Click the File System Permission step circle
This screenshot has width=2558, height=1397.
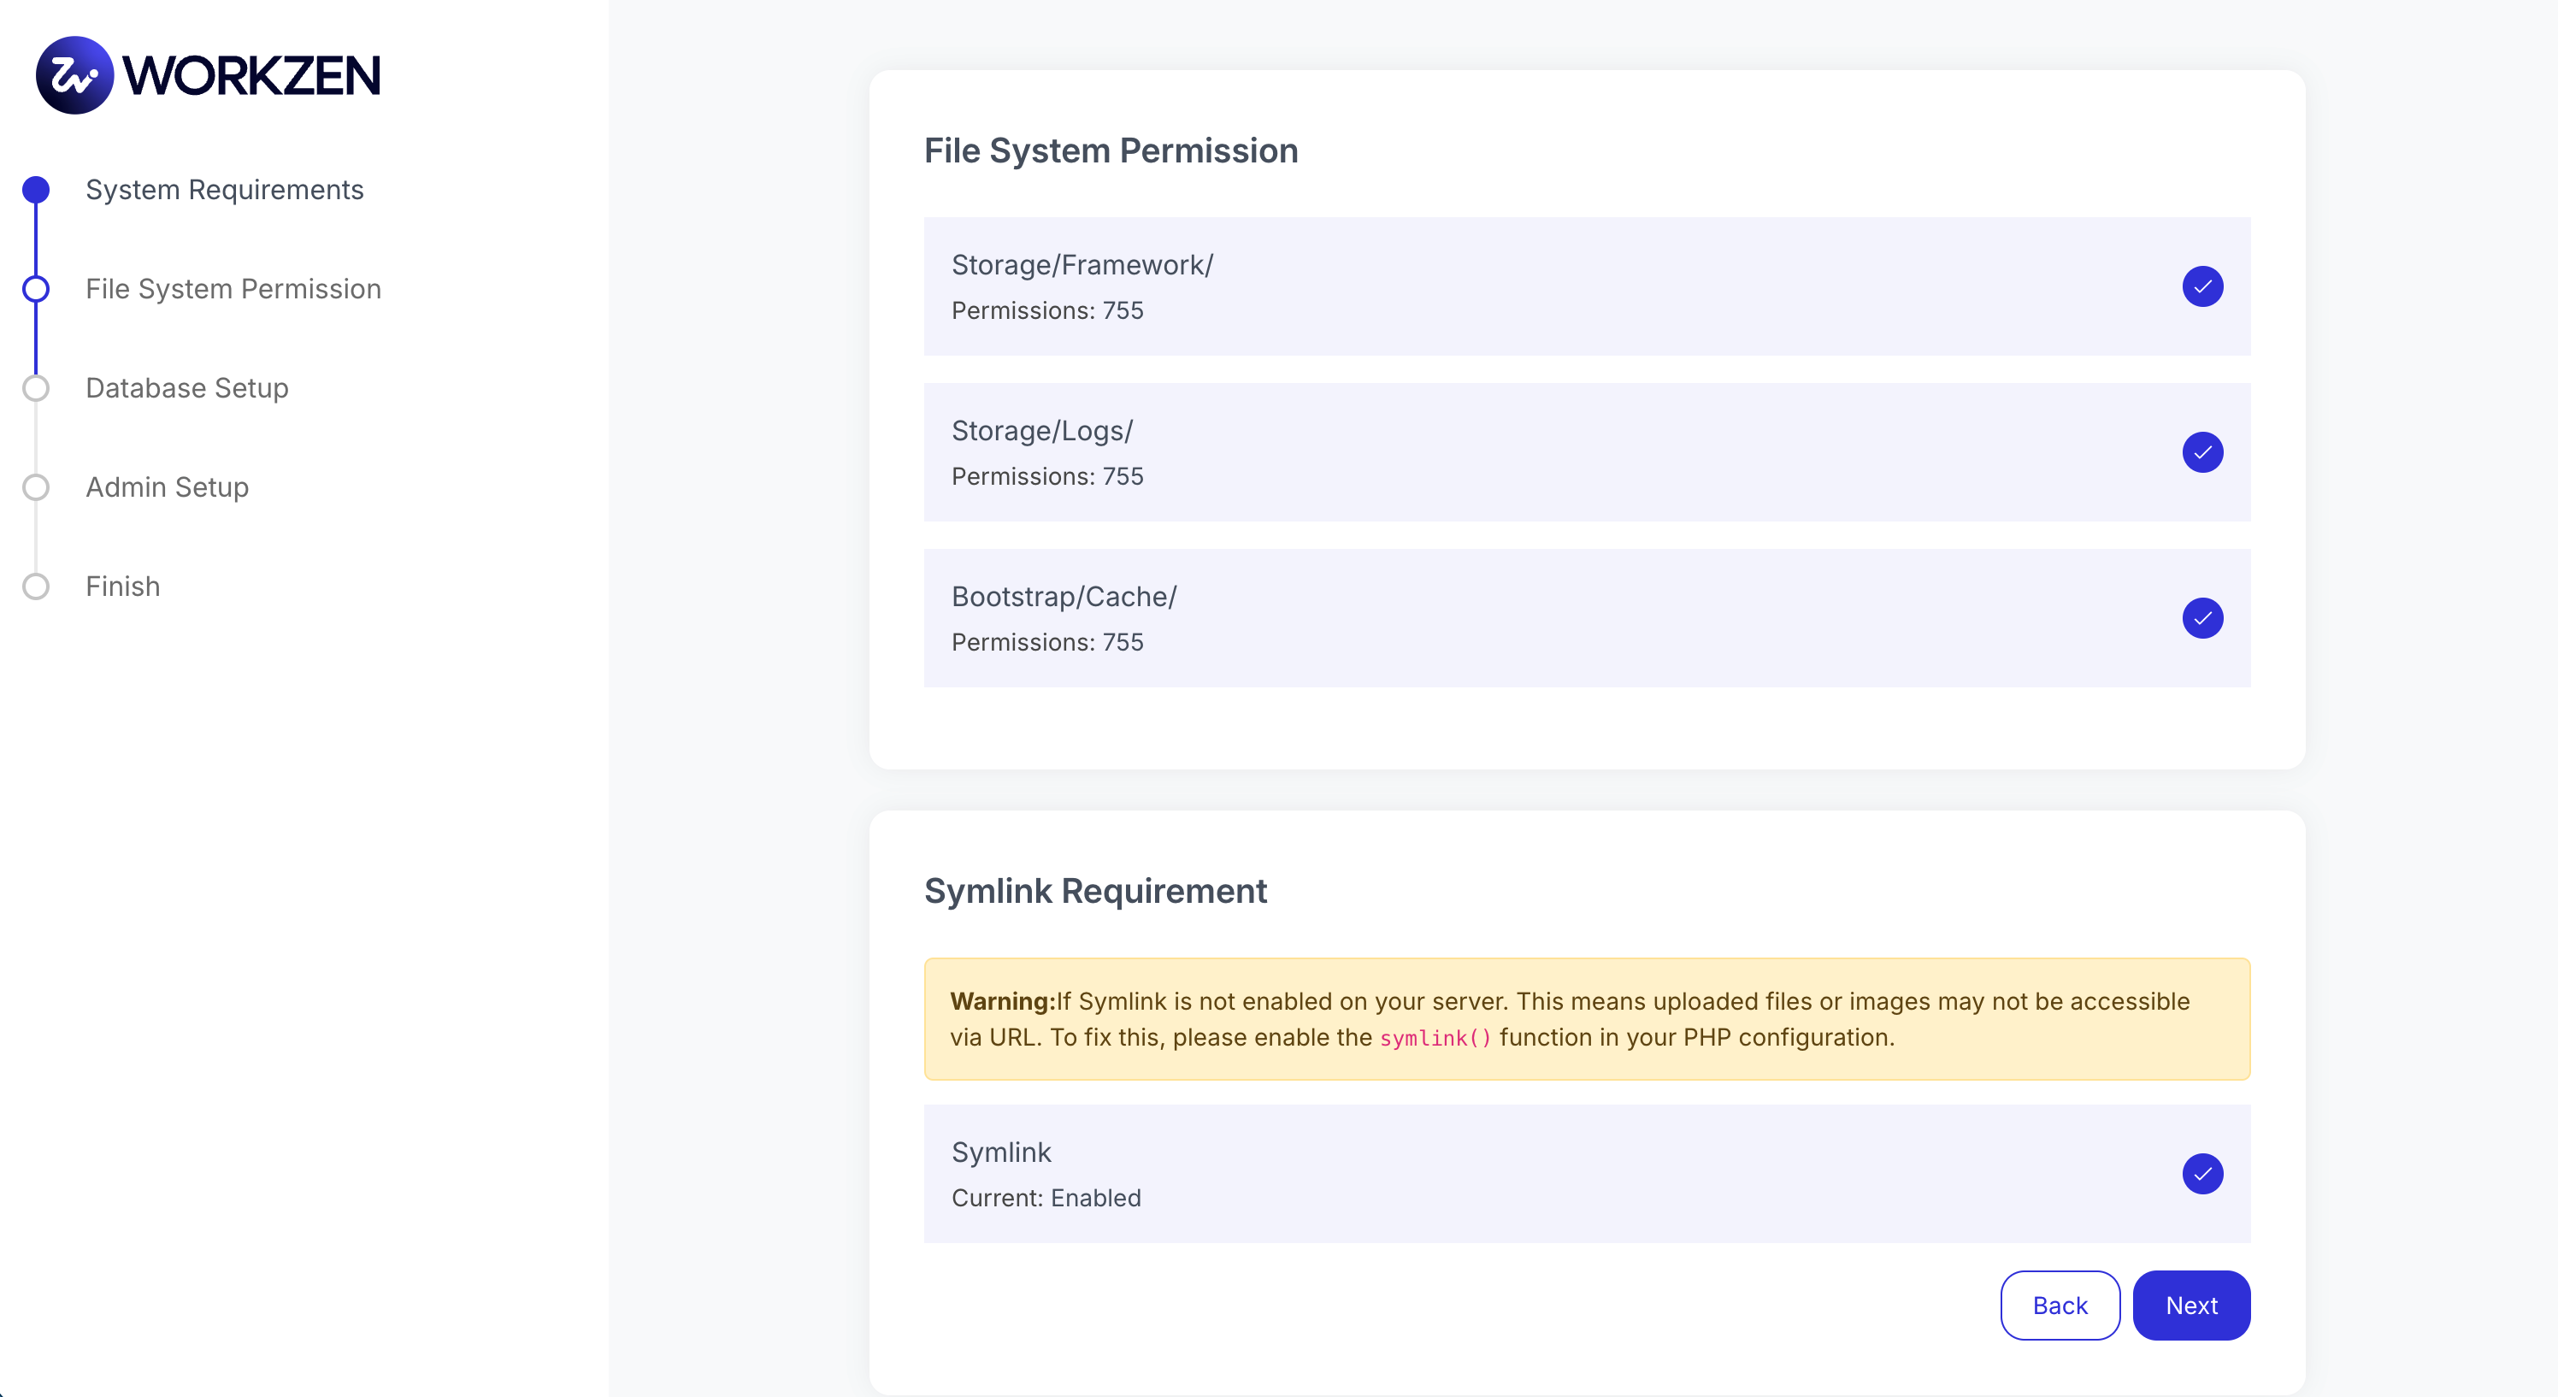(x=36, y=289)
